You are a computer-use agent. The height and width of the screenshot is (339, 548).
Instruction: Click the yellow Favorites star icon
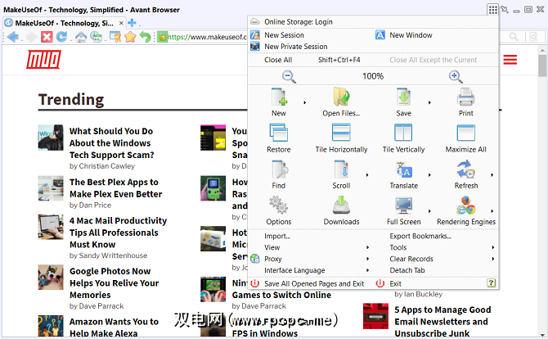point(130,37)
